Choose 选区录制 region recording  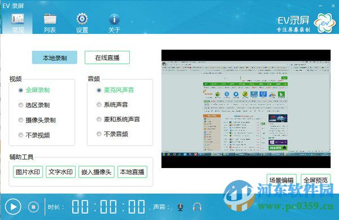[x=34, y=105]
